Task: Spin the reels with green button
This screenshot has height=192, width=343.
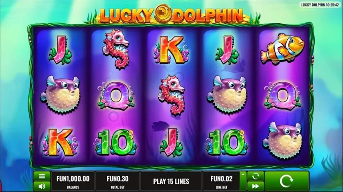Action: point(287,181)
